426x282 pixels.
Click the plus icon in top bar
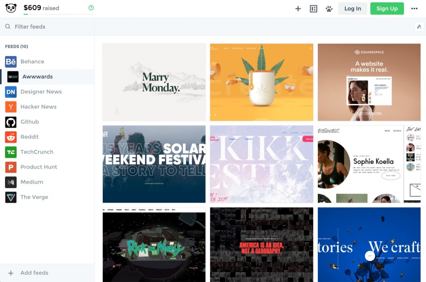pyautogui.click(x=298, y=8)
